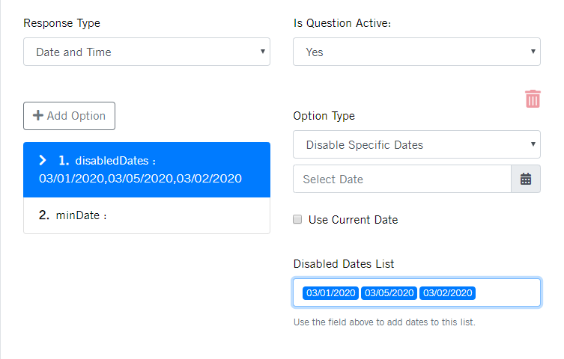Delete option with the red trash icon
The height and width of the screenshot is (359, 564).
click(x=533, y=99)
